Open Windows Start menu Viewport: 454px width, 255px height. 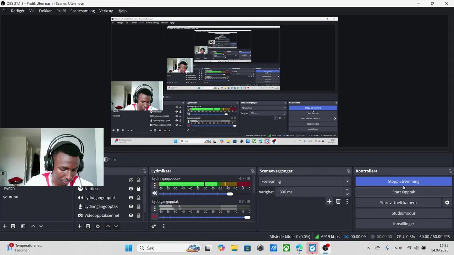(128, 248)
